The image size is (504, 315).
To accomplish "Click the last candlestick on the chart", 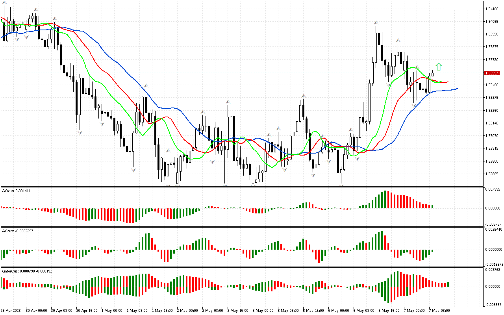I will pyautogui.click(x=432, y=73).
